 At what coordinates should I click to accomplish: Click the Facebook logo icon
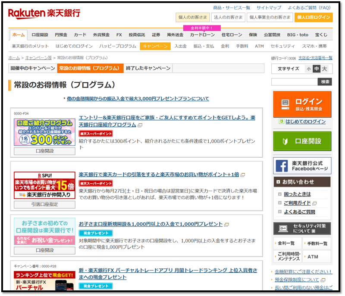pyautogui.click(x=282, y=166)
